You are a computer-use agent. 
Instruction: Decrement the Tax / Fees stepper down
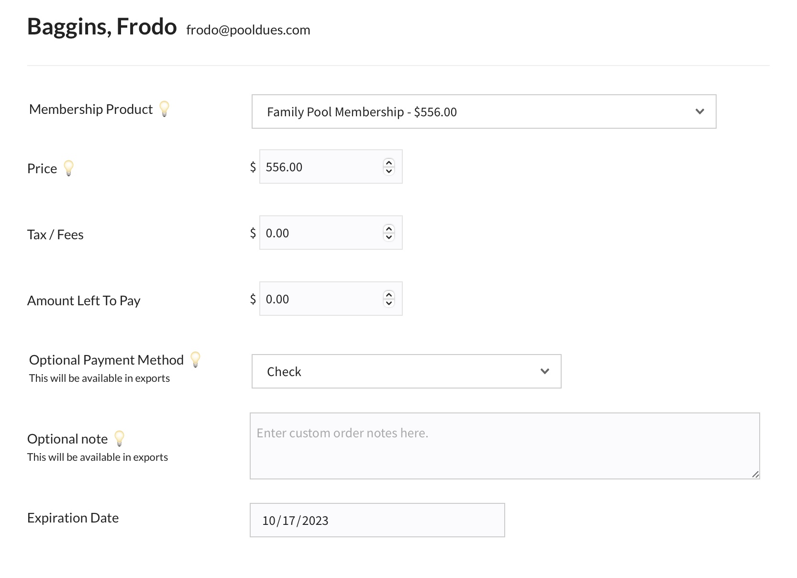coord(389,237)
